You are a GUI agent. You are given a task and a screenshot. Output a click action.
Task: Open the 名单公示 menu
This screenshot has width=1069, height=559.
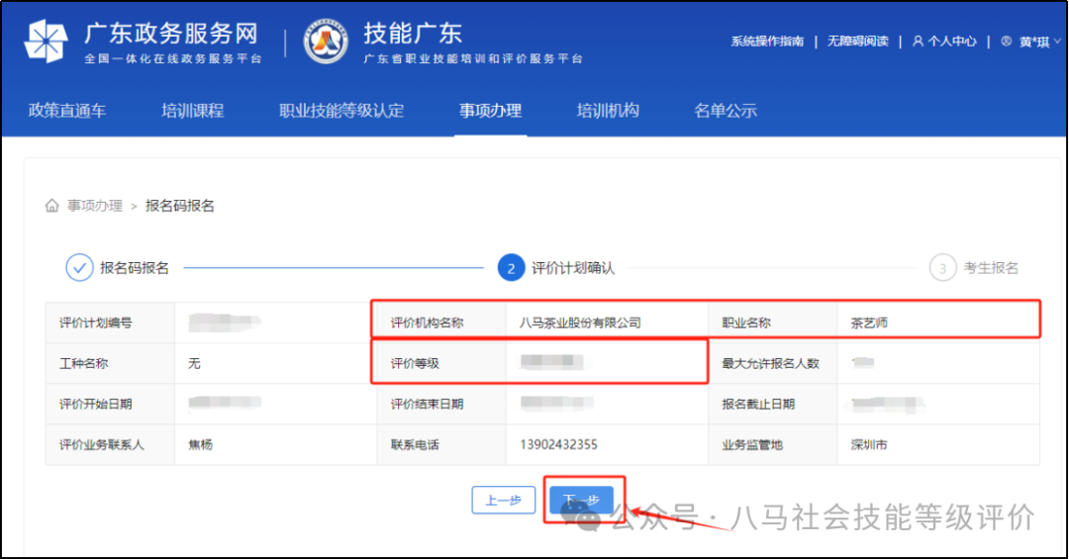point(726,111)
